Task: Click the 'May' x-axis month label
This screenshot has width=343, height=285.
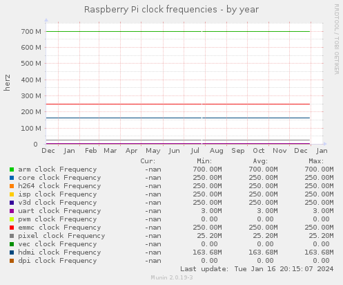Action: [x=153, y=151]
